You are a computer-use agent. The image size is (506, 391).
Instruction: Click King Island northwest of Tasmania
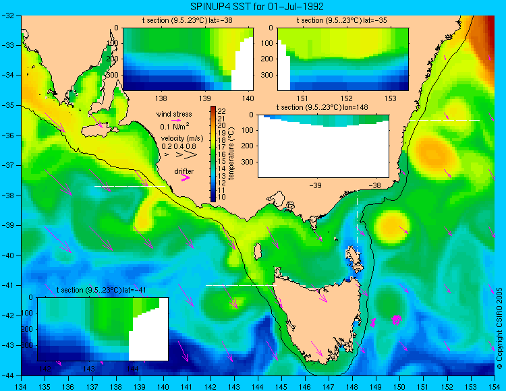click(x=257, y=251)
